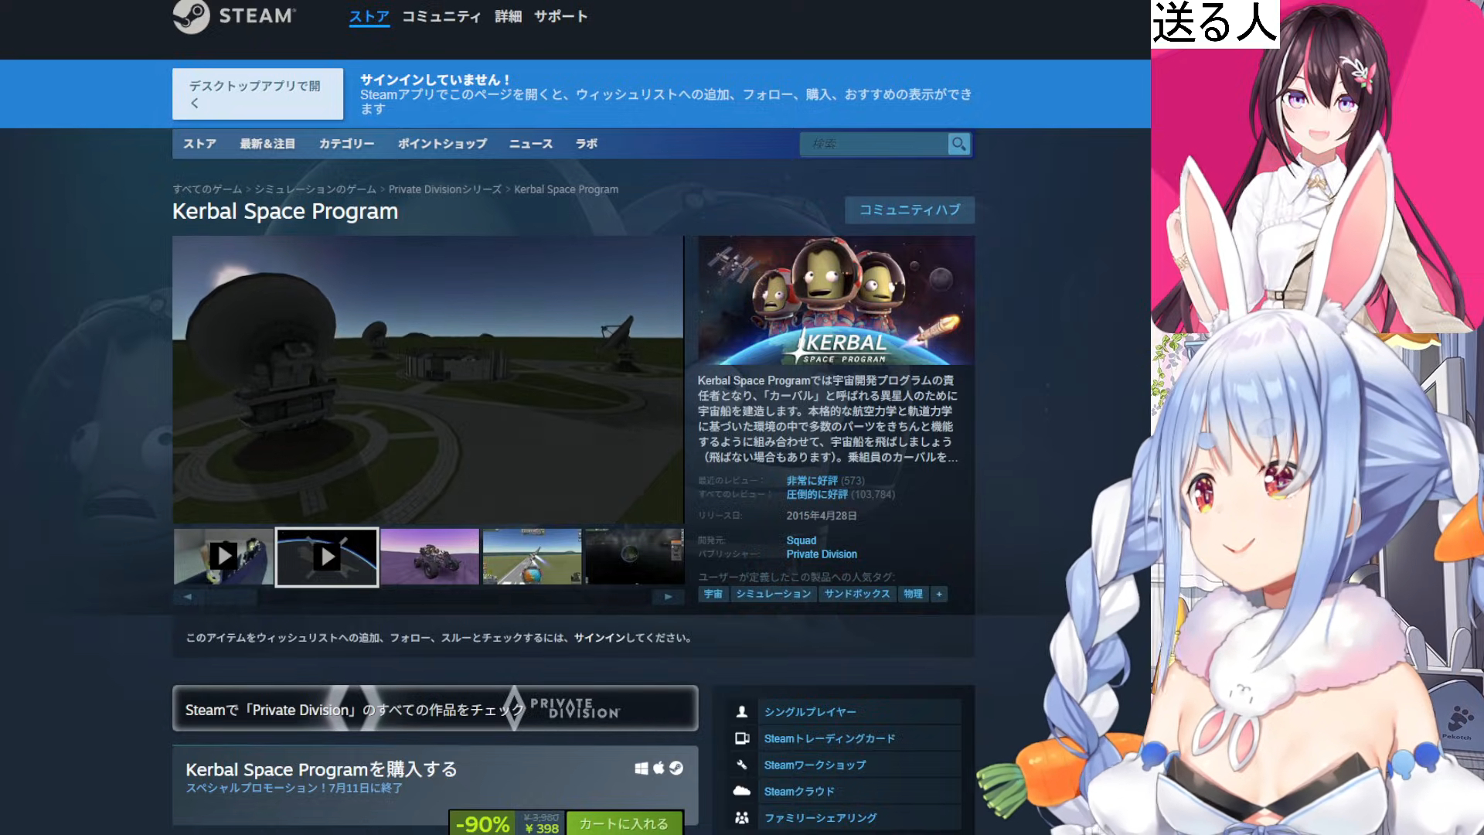Click the 非常に好評 recent reviews link

tap(812, 481)
